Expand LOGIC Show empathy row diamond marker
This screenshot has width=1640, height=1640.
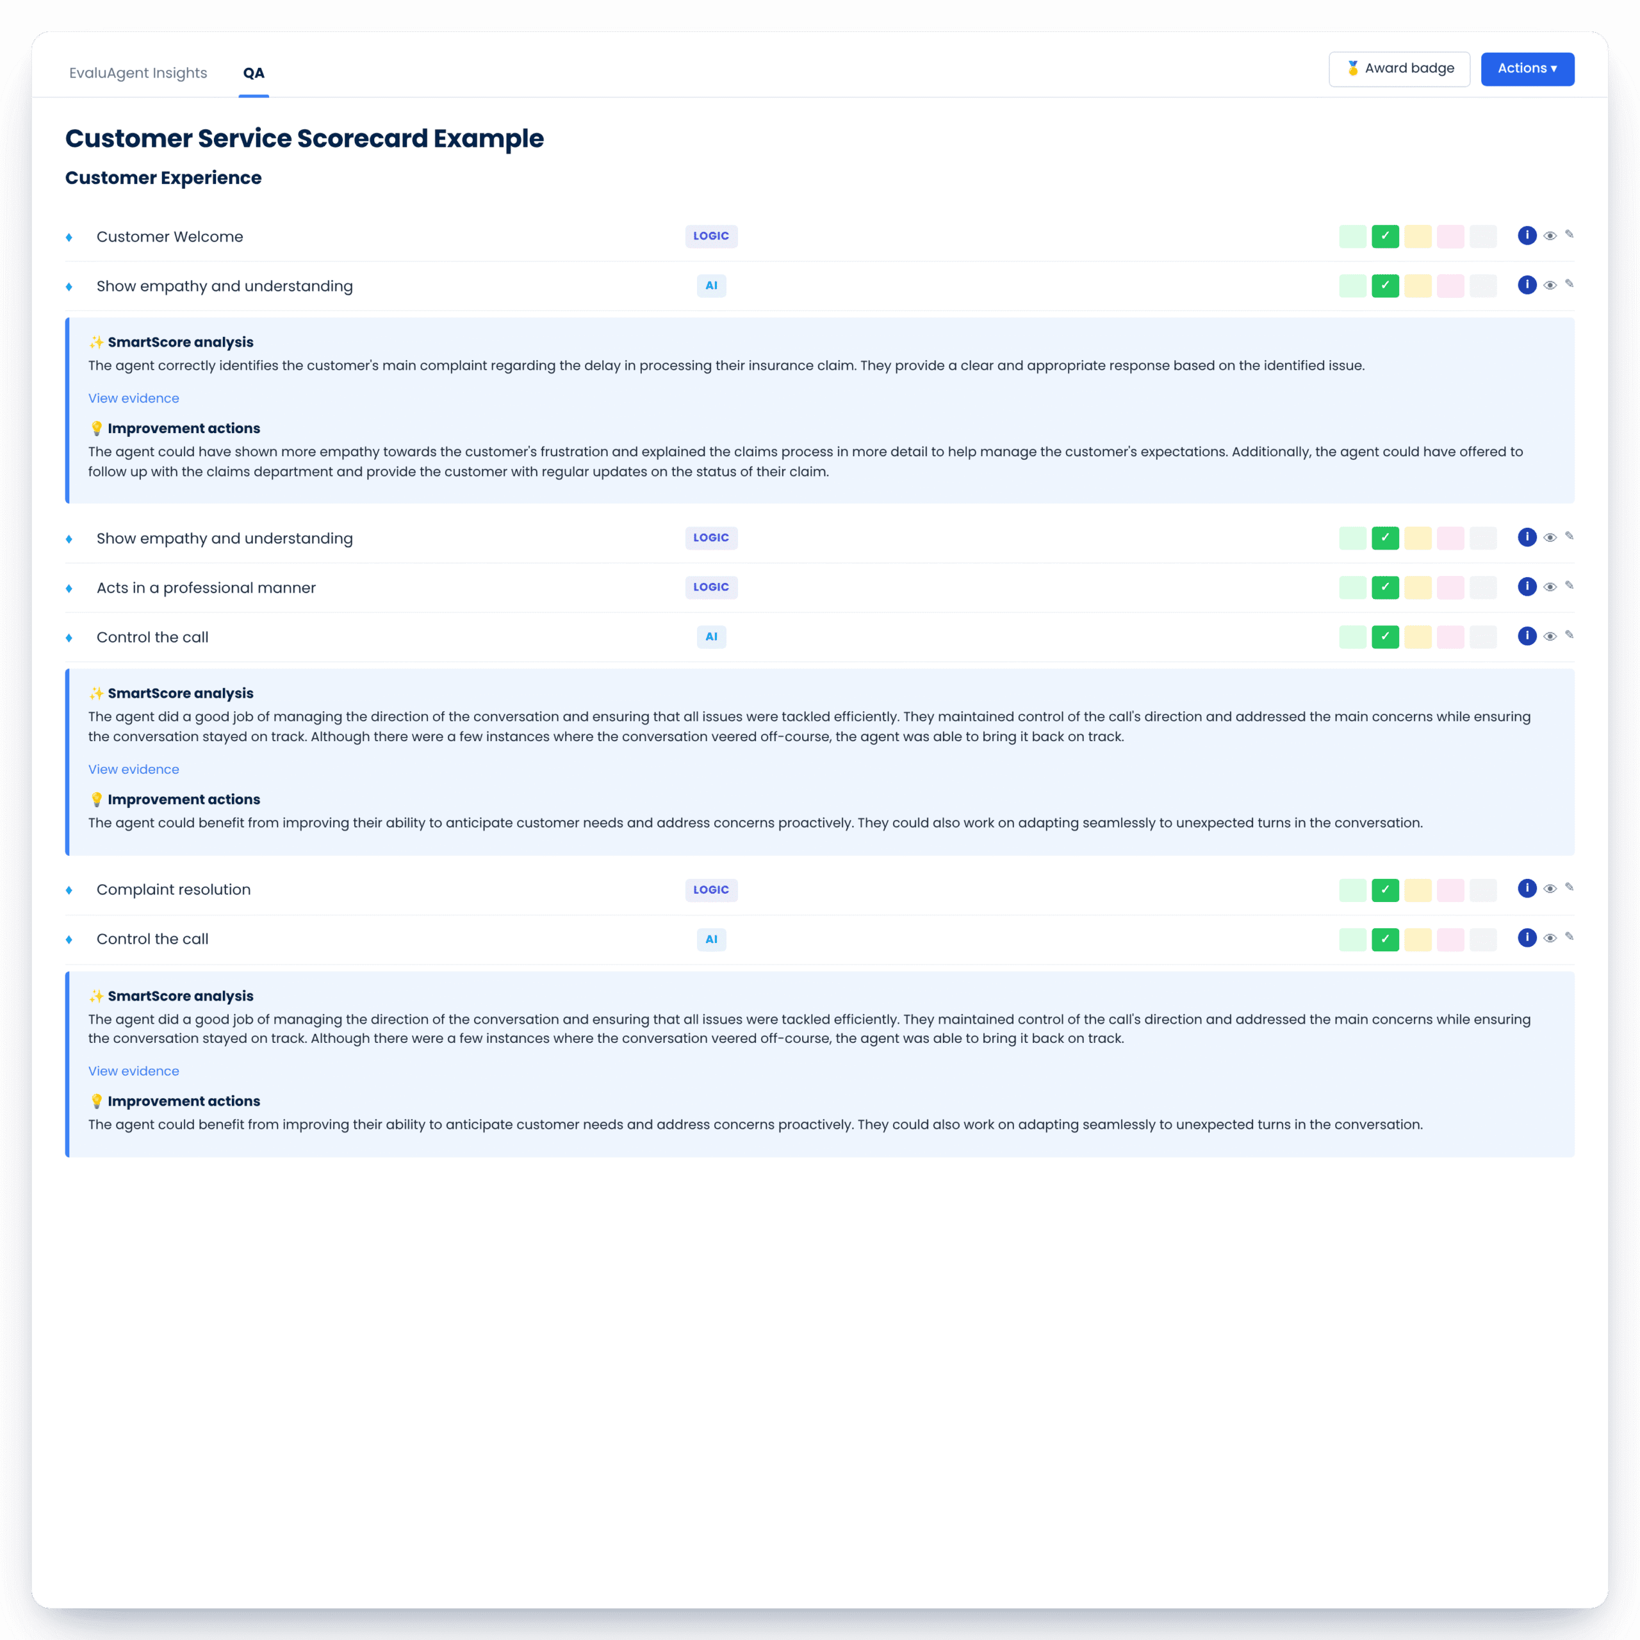69,539
